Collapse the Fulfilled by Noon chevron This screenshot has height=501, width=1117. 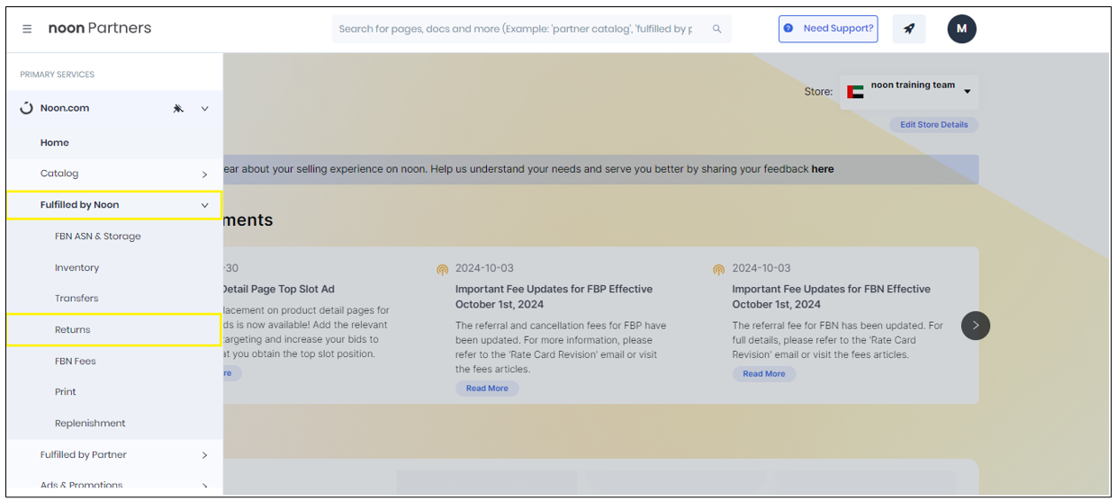tap(204, 205)
